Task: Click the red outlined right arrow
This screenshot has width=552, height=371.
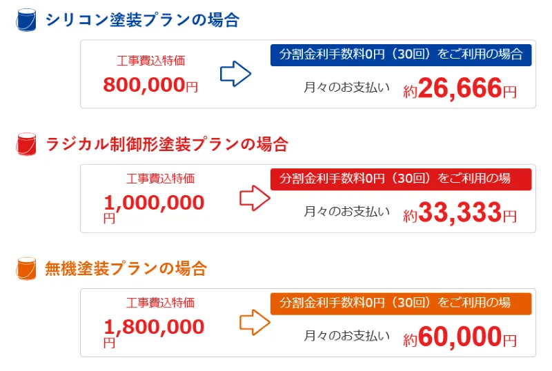Action: pos(254,199)
